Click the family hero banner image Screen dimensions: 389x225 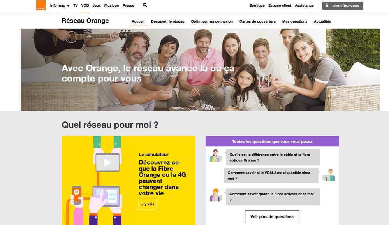pos(200,70)
